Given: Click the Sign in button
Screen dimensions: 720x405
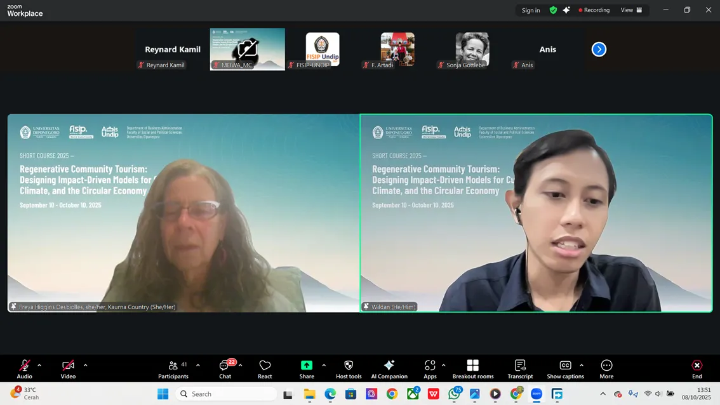Looking at the screenshot, I should [531, 10].
